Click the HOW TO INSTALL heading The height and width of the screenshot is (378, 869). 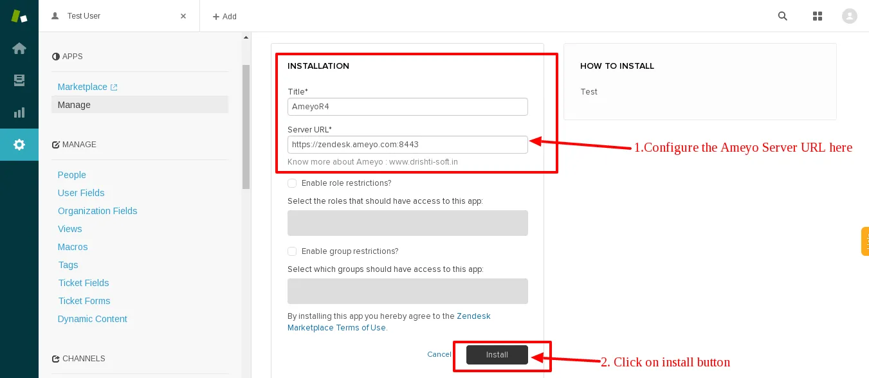click(x=617, y=66)
